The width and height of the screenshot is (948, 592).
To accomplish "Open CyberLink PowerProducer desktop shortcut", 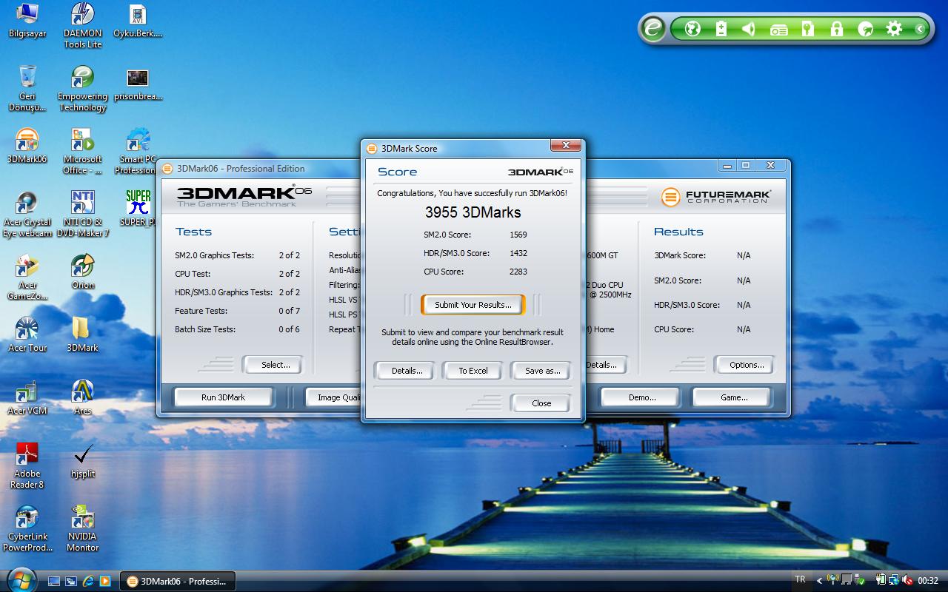I will coord(27,529).
